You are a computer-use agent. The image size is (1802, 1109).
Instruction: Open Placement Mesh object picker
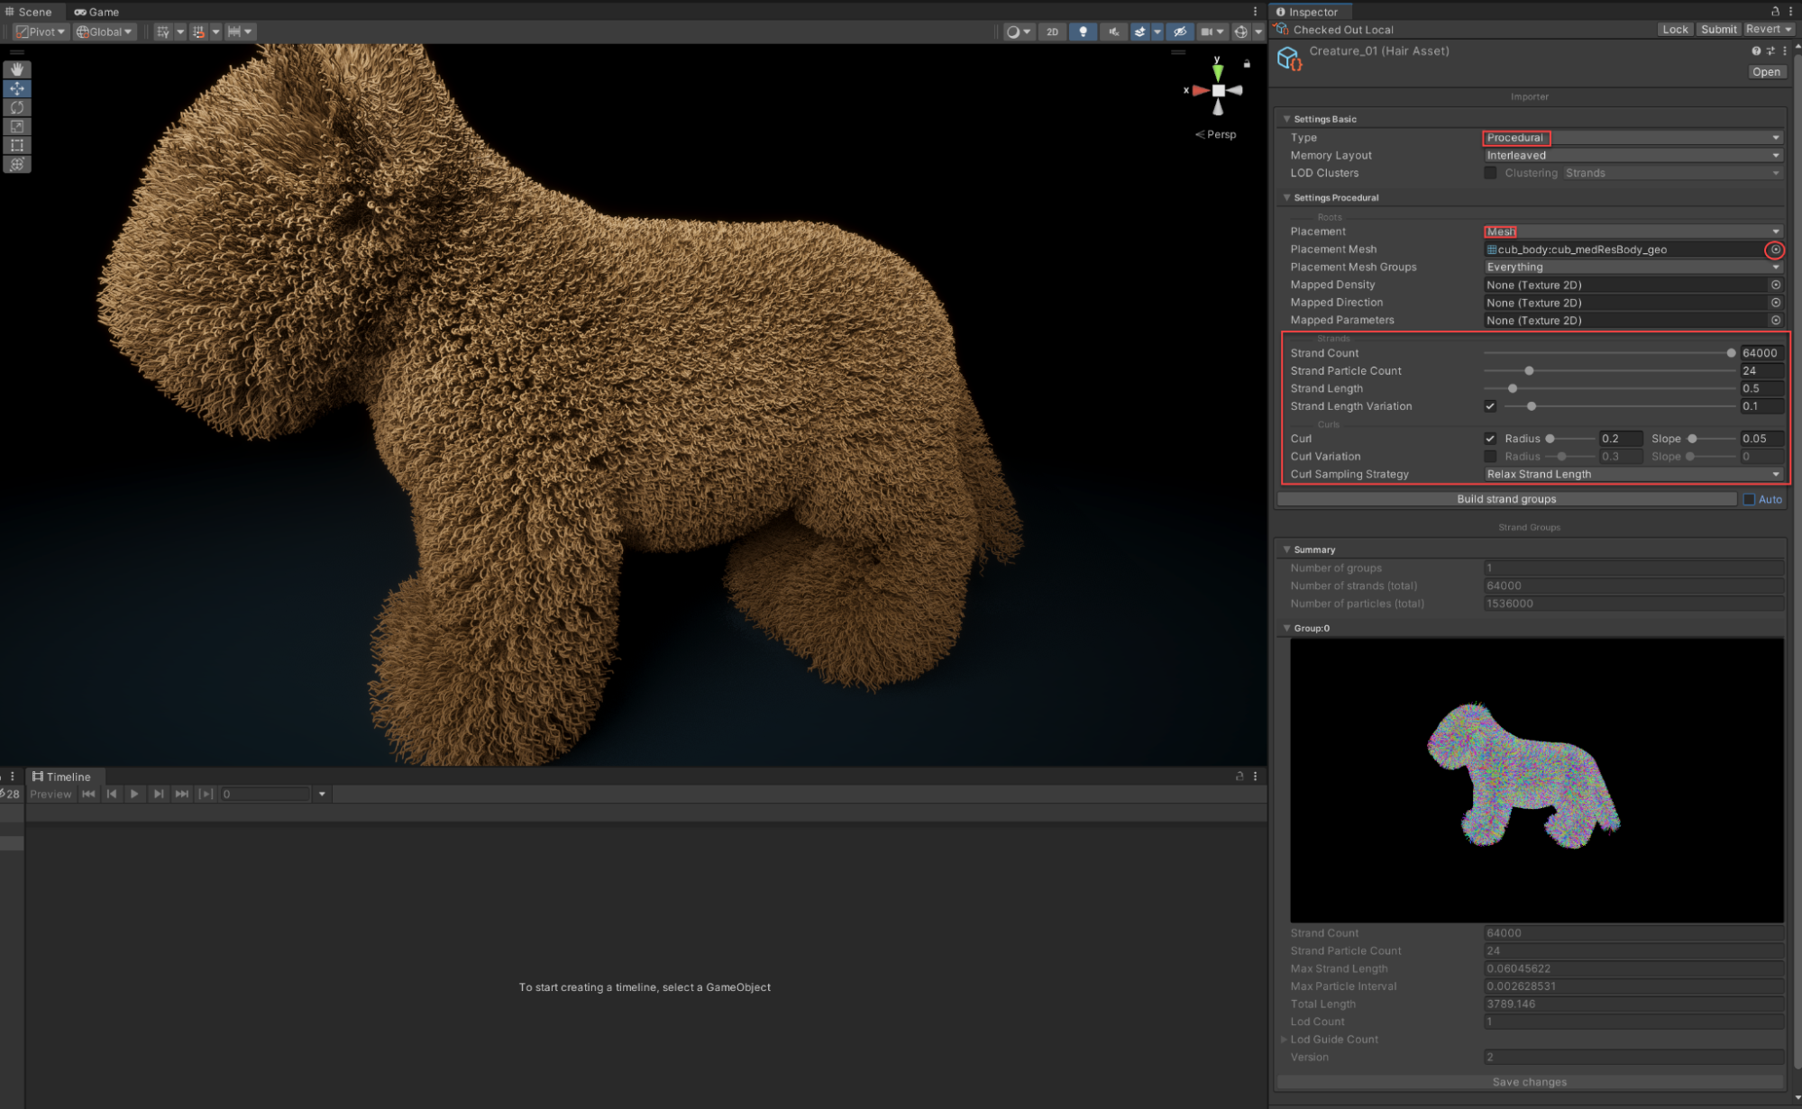pyautogui.click(x=1775, y=250)
